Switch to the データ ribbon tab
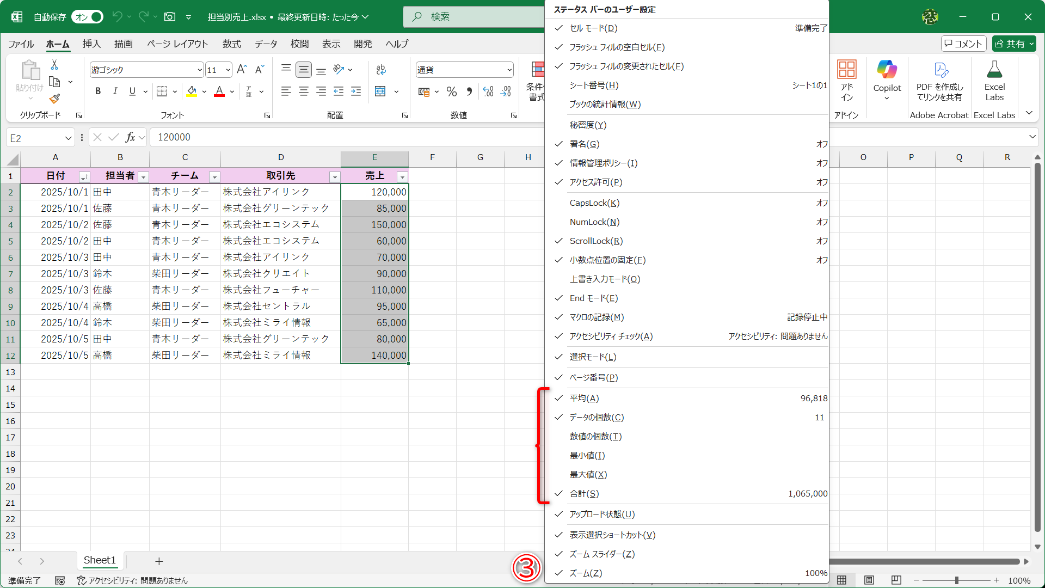Viewport: 1045px width, 588px height. [265, 44]
